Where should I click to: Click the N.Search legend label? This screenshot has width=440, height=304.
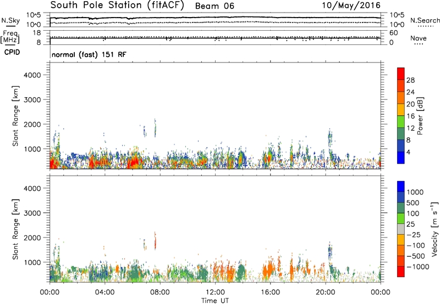click(425, 20)
